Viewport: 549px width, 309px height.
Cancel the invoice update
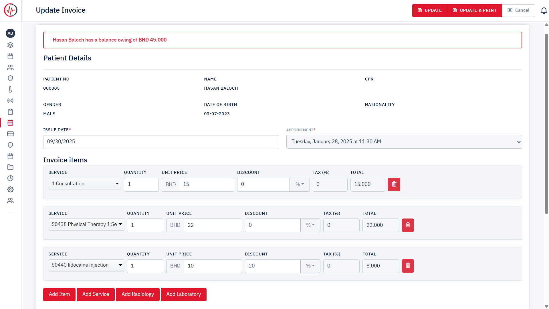pyautogui.click(x=518, y=11)
